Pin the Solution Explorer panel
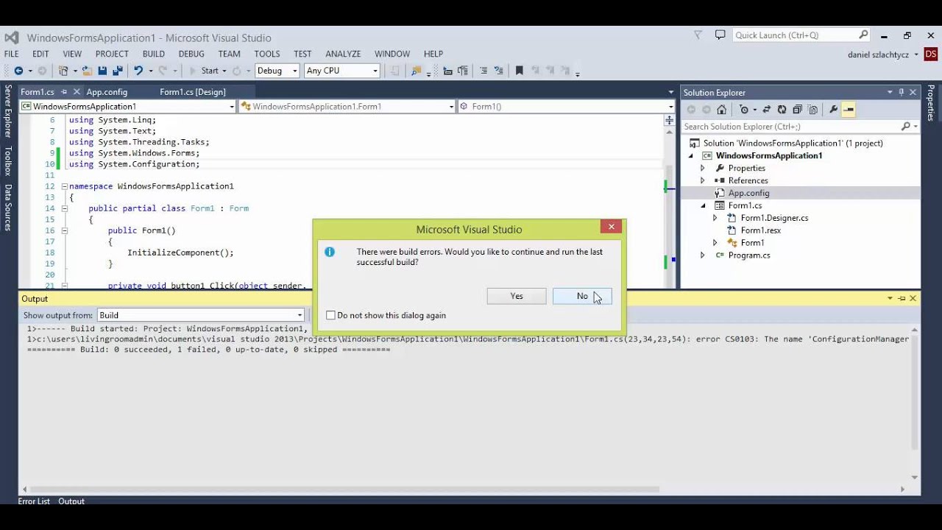 pos(902,92)
